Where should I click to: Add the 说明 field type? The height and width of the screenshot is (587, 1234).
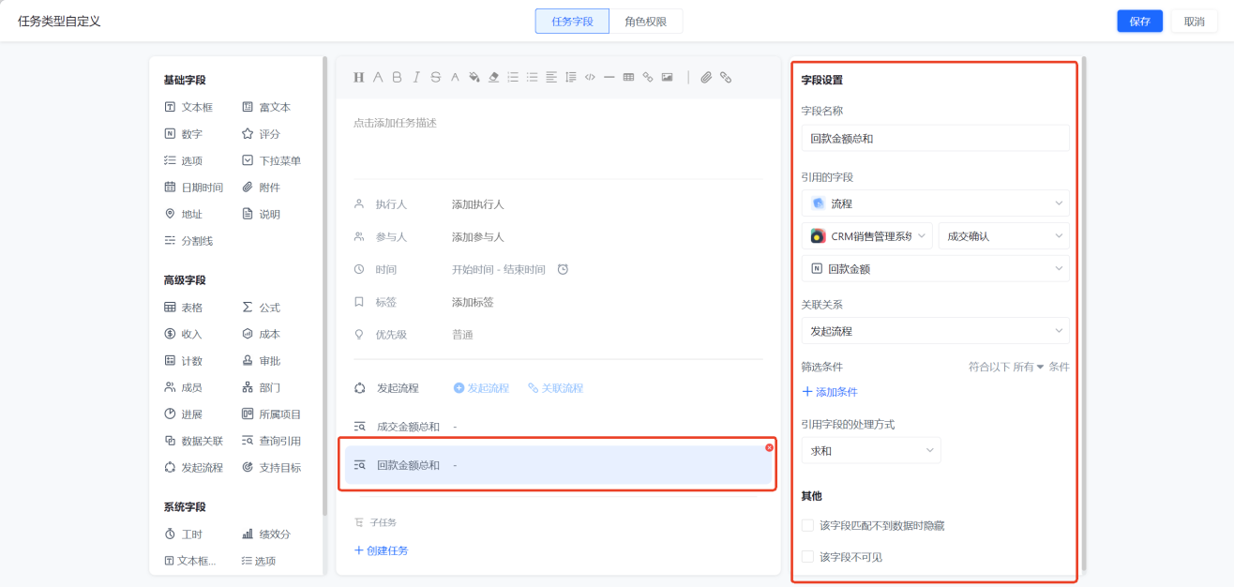pyautogui.click(x=261, y=214)
